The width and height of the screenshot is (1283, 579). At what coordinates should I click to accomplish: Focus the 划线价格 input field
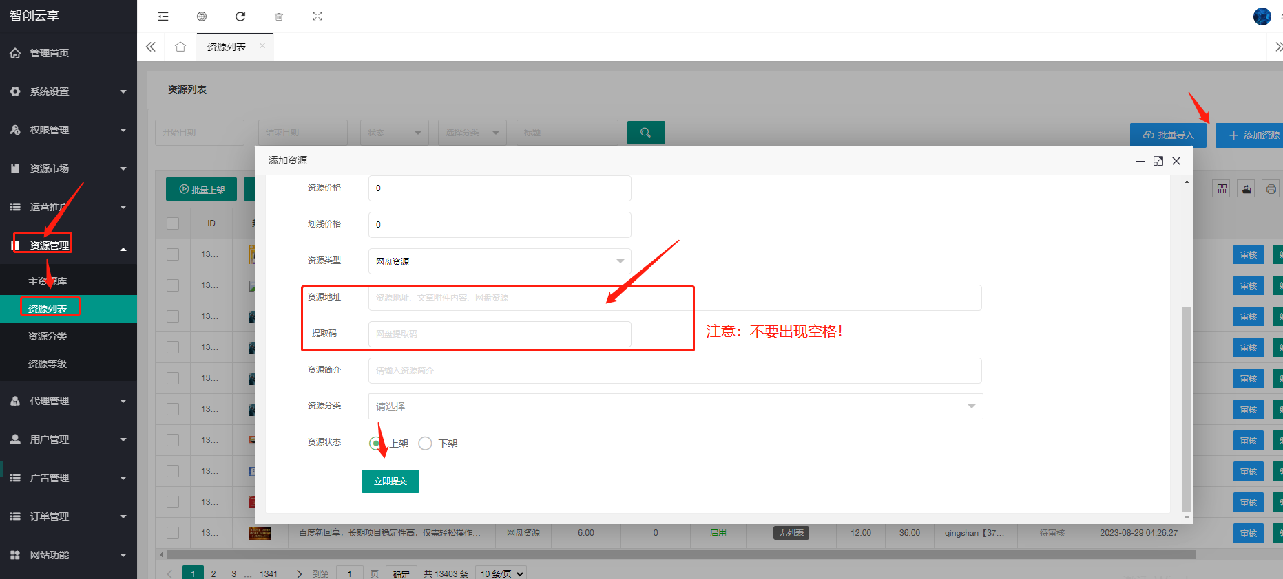(x=500, y=225)
